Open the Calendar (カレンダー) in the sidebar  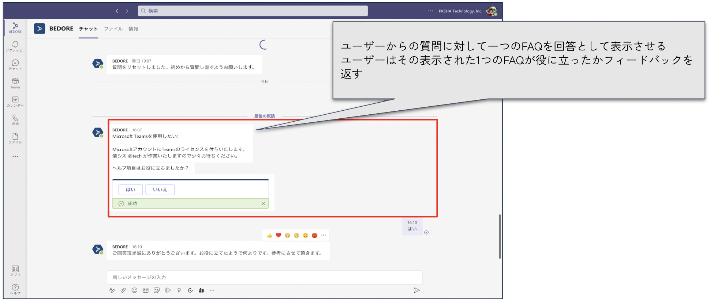click(15, 102)
